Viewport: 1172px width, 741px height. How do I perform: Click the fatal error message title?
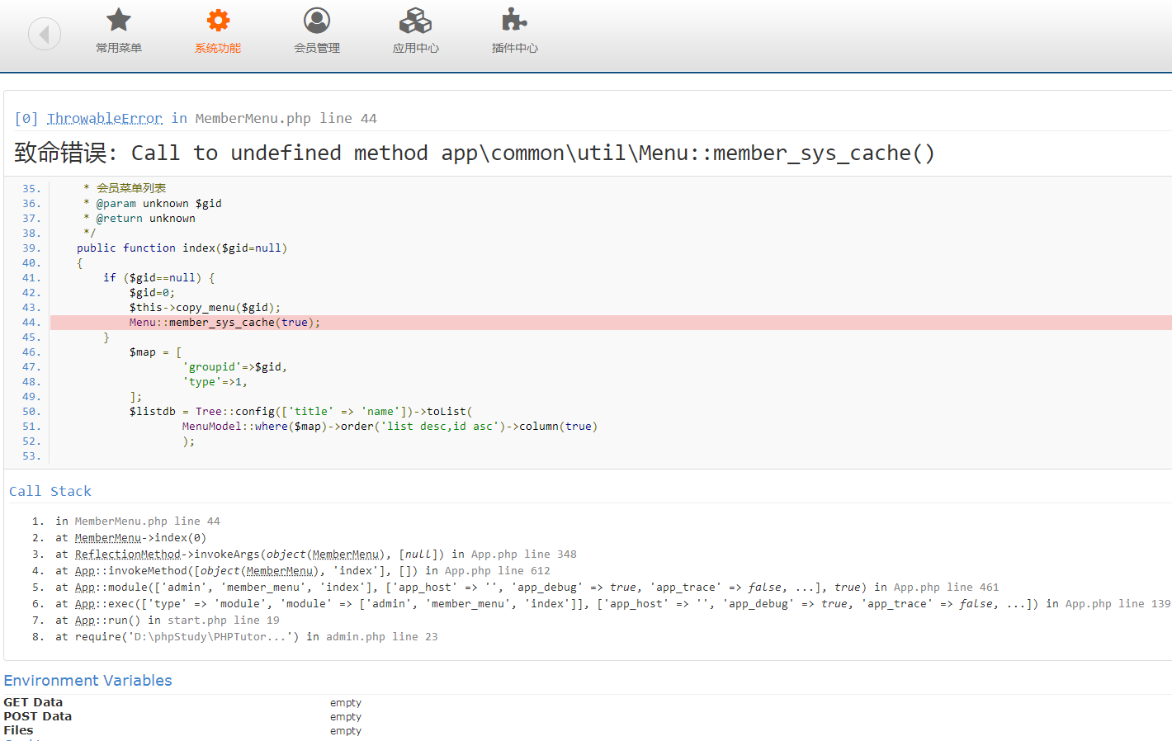pyautogui.click(x=475, y=153)
